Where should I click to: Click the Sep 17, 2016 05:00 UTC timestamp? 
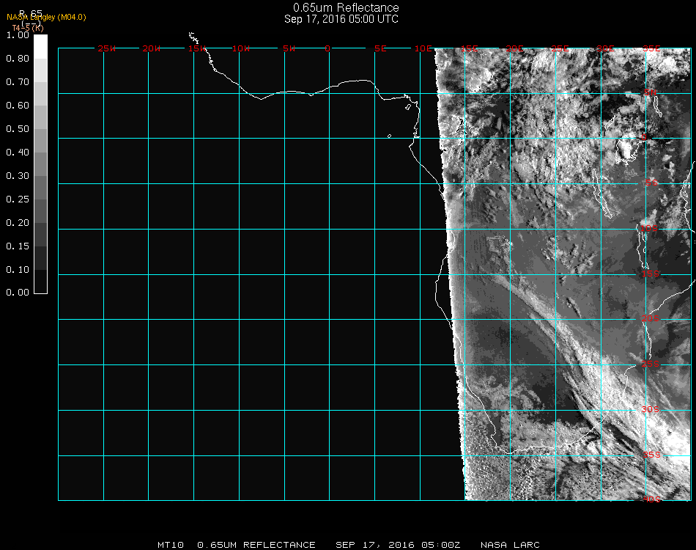(341, 19)
